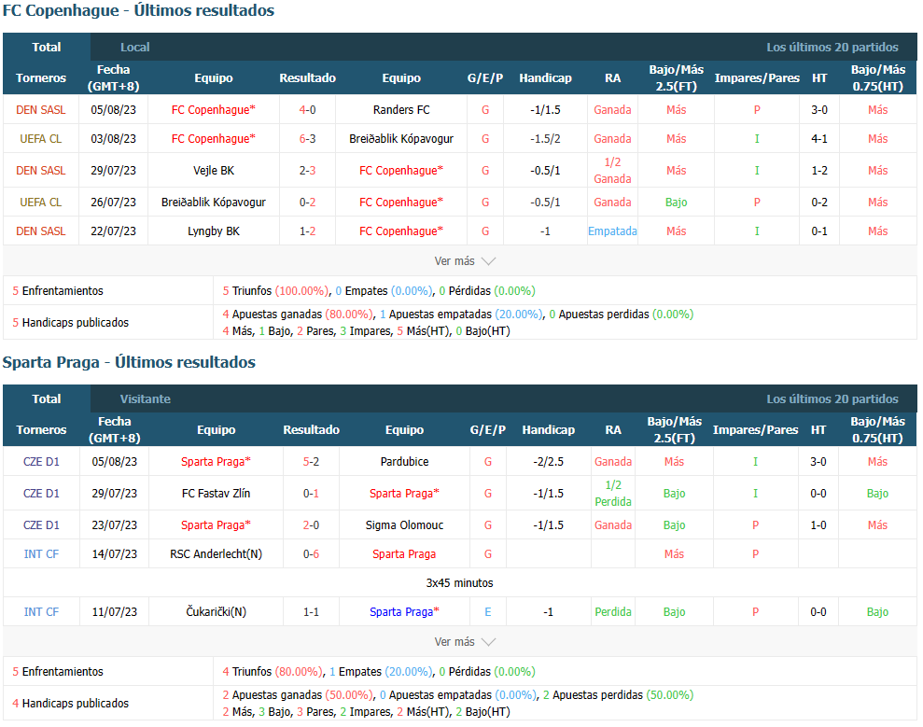Open Pardubice team link
Screen dimensions: 923x727
[x=404, y=462]
